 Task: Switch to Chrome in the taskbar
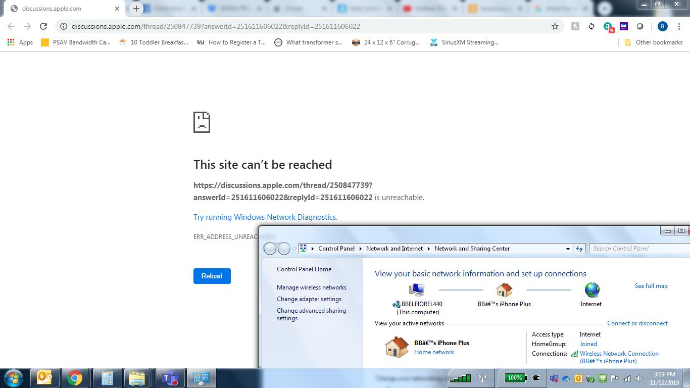pyautogui.click(x=75, y=378)
